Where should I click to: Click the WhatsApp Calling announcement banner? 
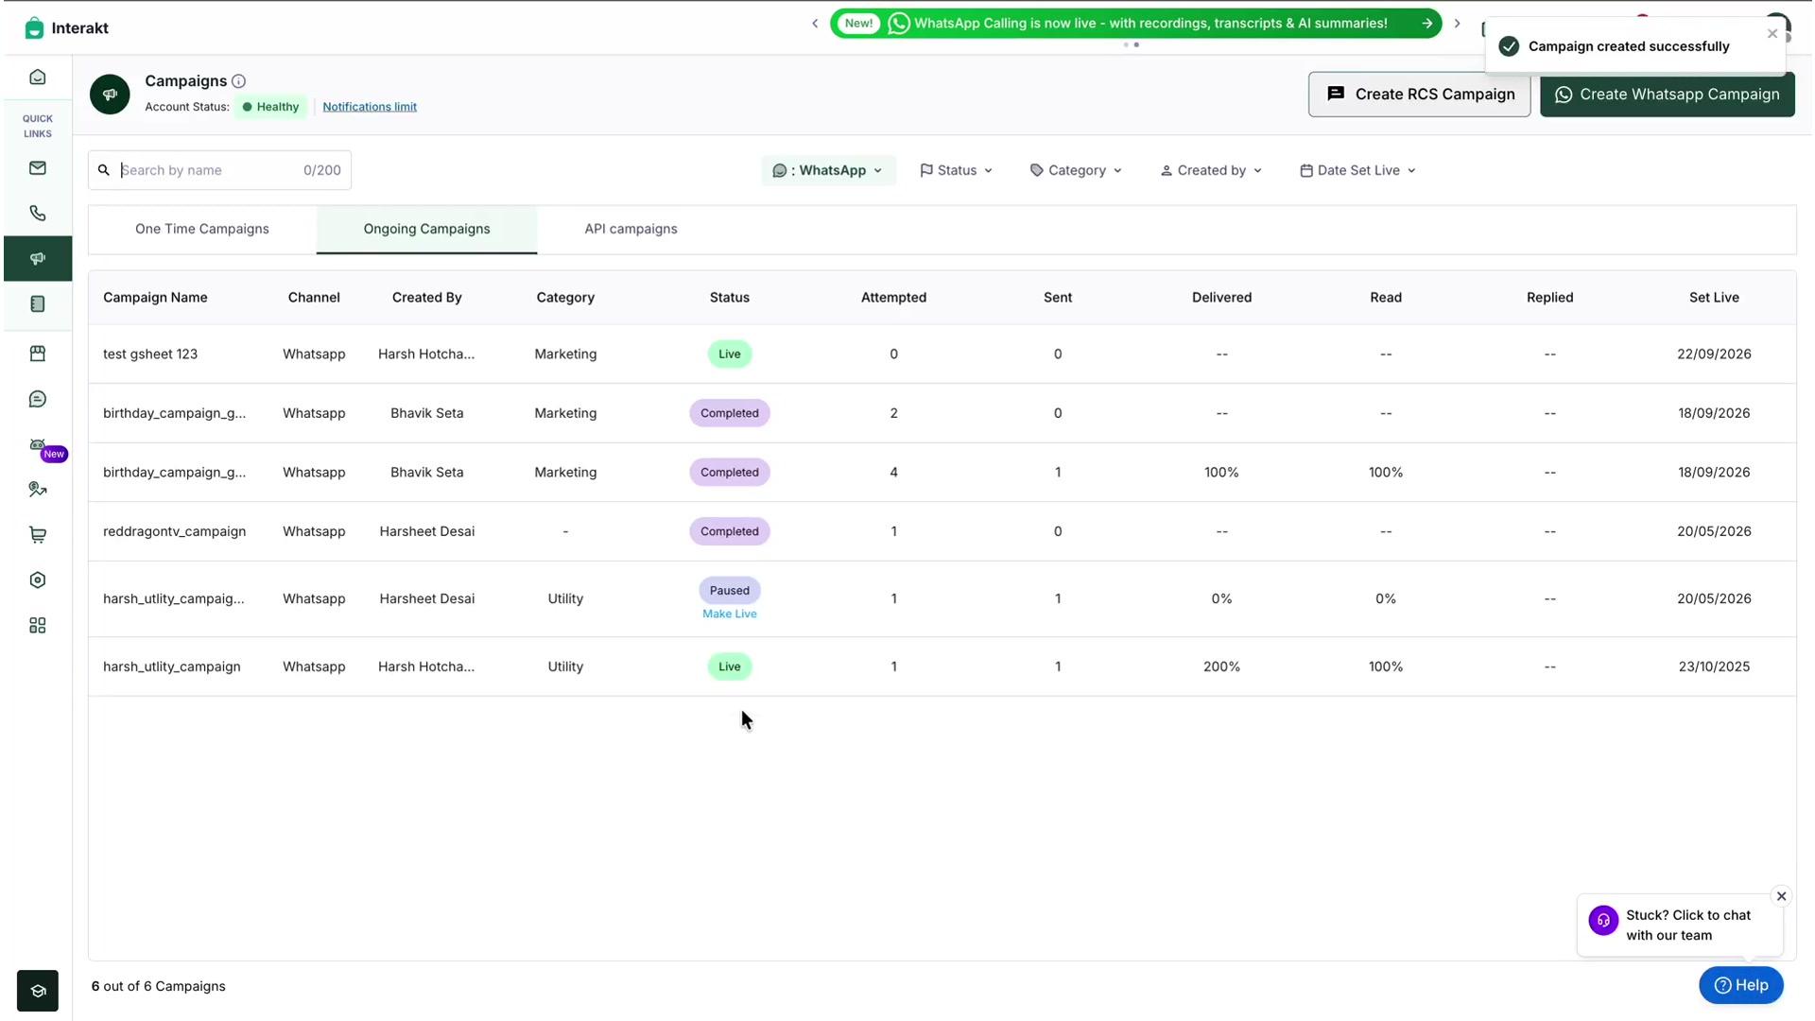(1135, 24)
